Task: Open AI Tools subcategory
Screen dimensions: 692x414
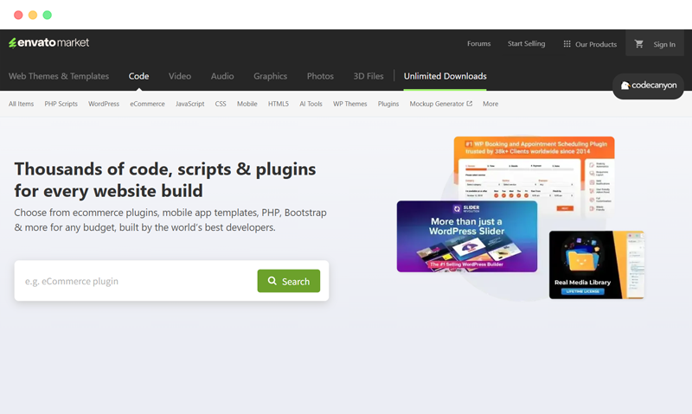Action: point(311,104)
